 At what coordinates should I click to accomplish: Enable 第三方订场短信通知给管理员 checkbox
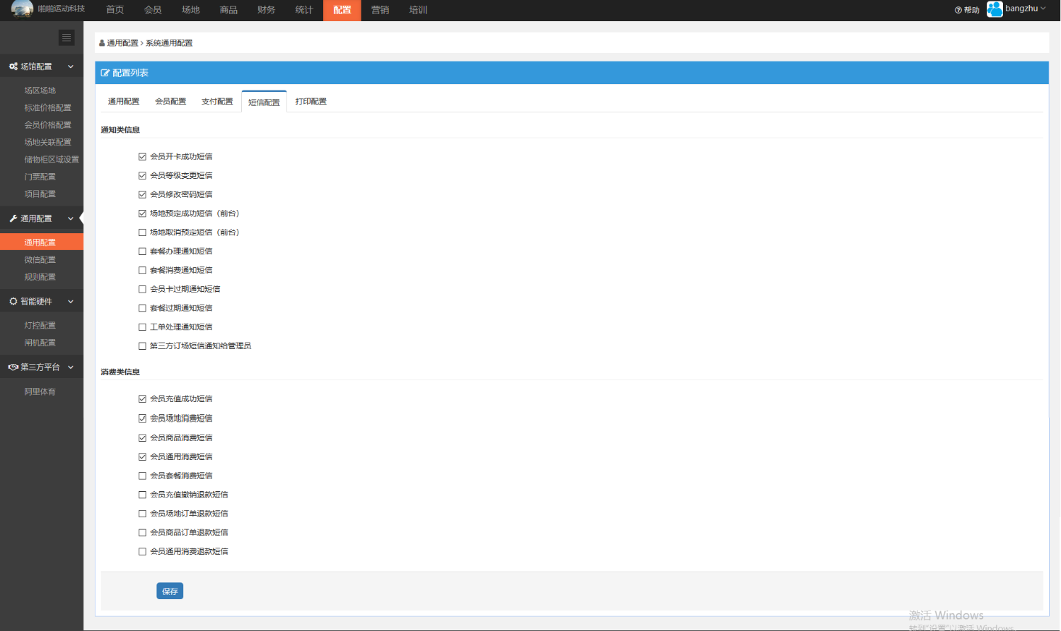tap(142, 346)
